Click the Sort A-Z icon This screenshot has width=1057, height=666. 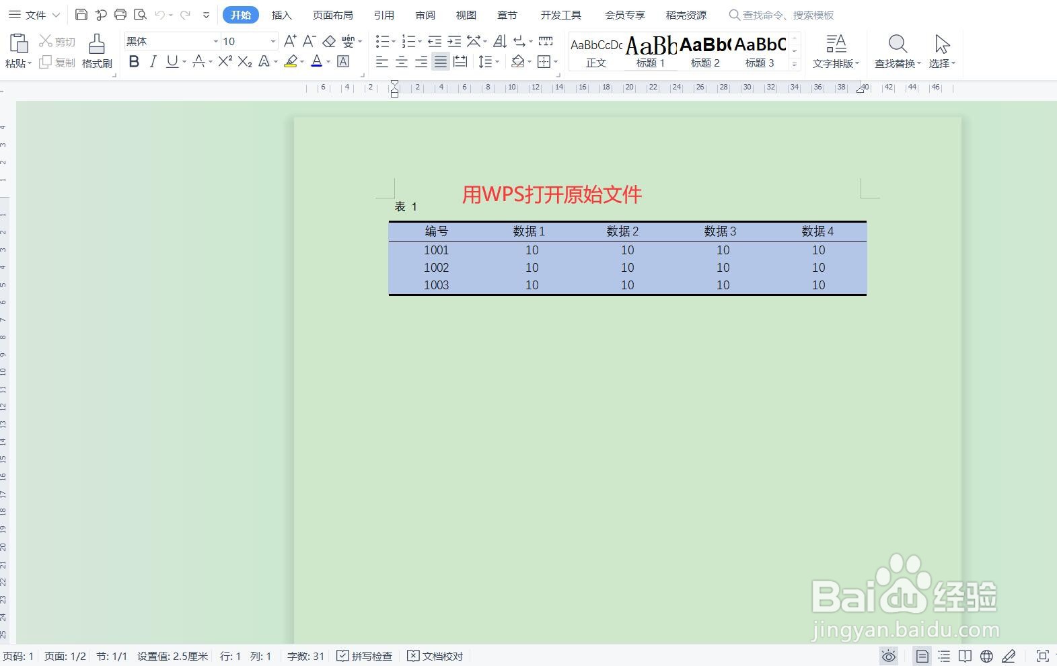[500, 41]
